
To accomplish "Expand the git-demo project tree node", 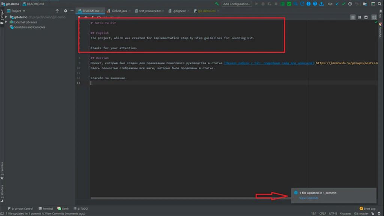I will pos(6,17).
